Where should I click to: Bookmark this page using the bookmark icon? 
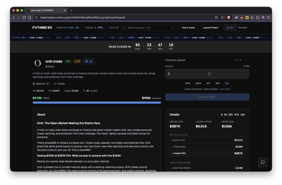[29, 17]
